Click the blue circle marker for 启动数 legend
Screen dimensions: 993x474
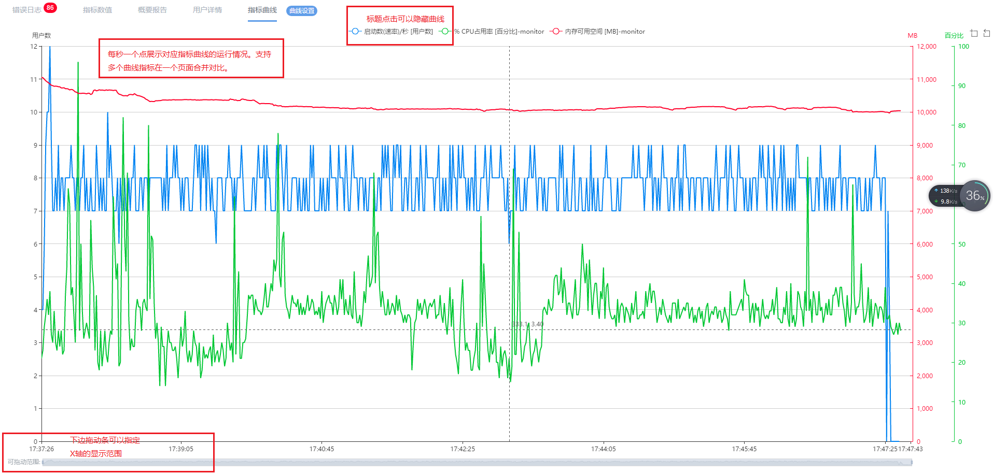[x=355, y=31]
